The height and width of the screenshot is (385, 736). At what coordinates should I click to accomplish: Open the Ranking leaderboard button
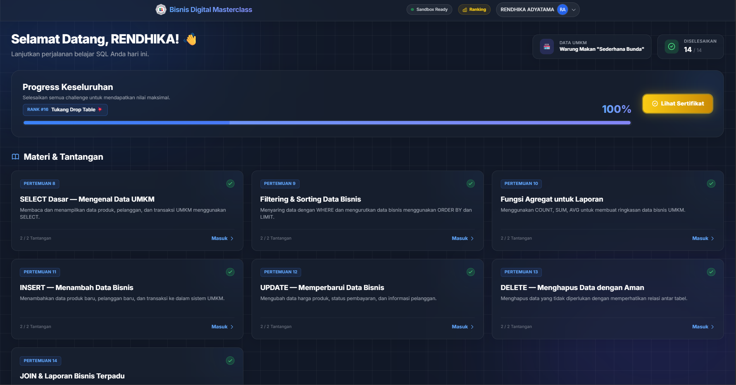coord(474,10)
